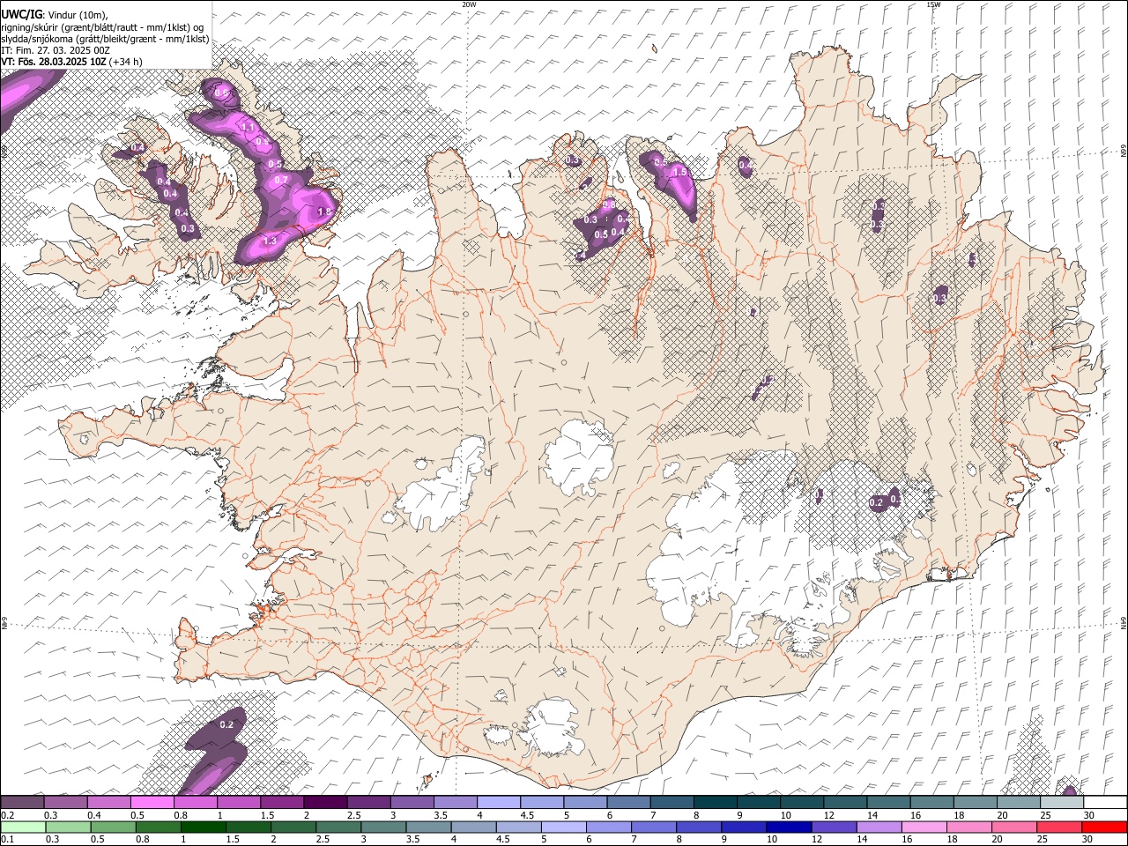Select the darkest green legend swatch

203,827
